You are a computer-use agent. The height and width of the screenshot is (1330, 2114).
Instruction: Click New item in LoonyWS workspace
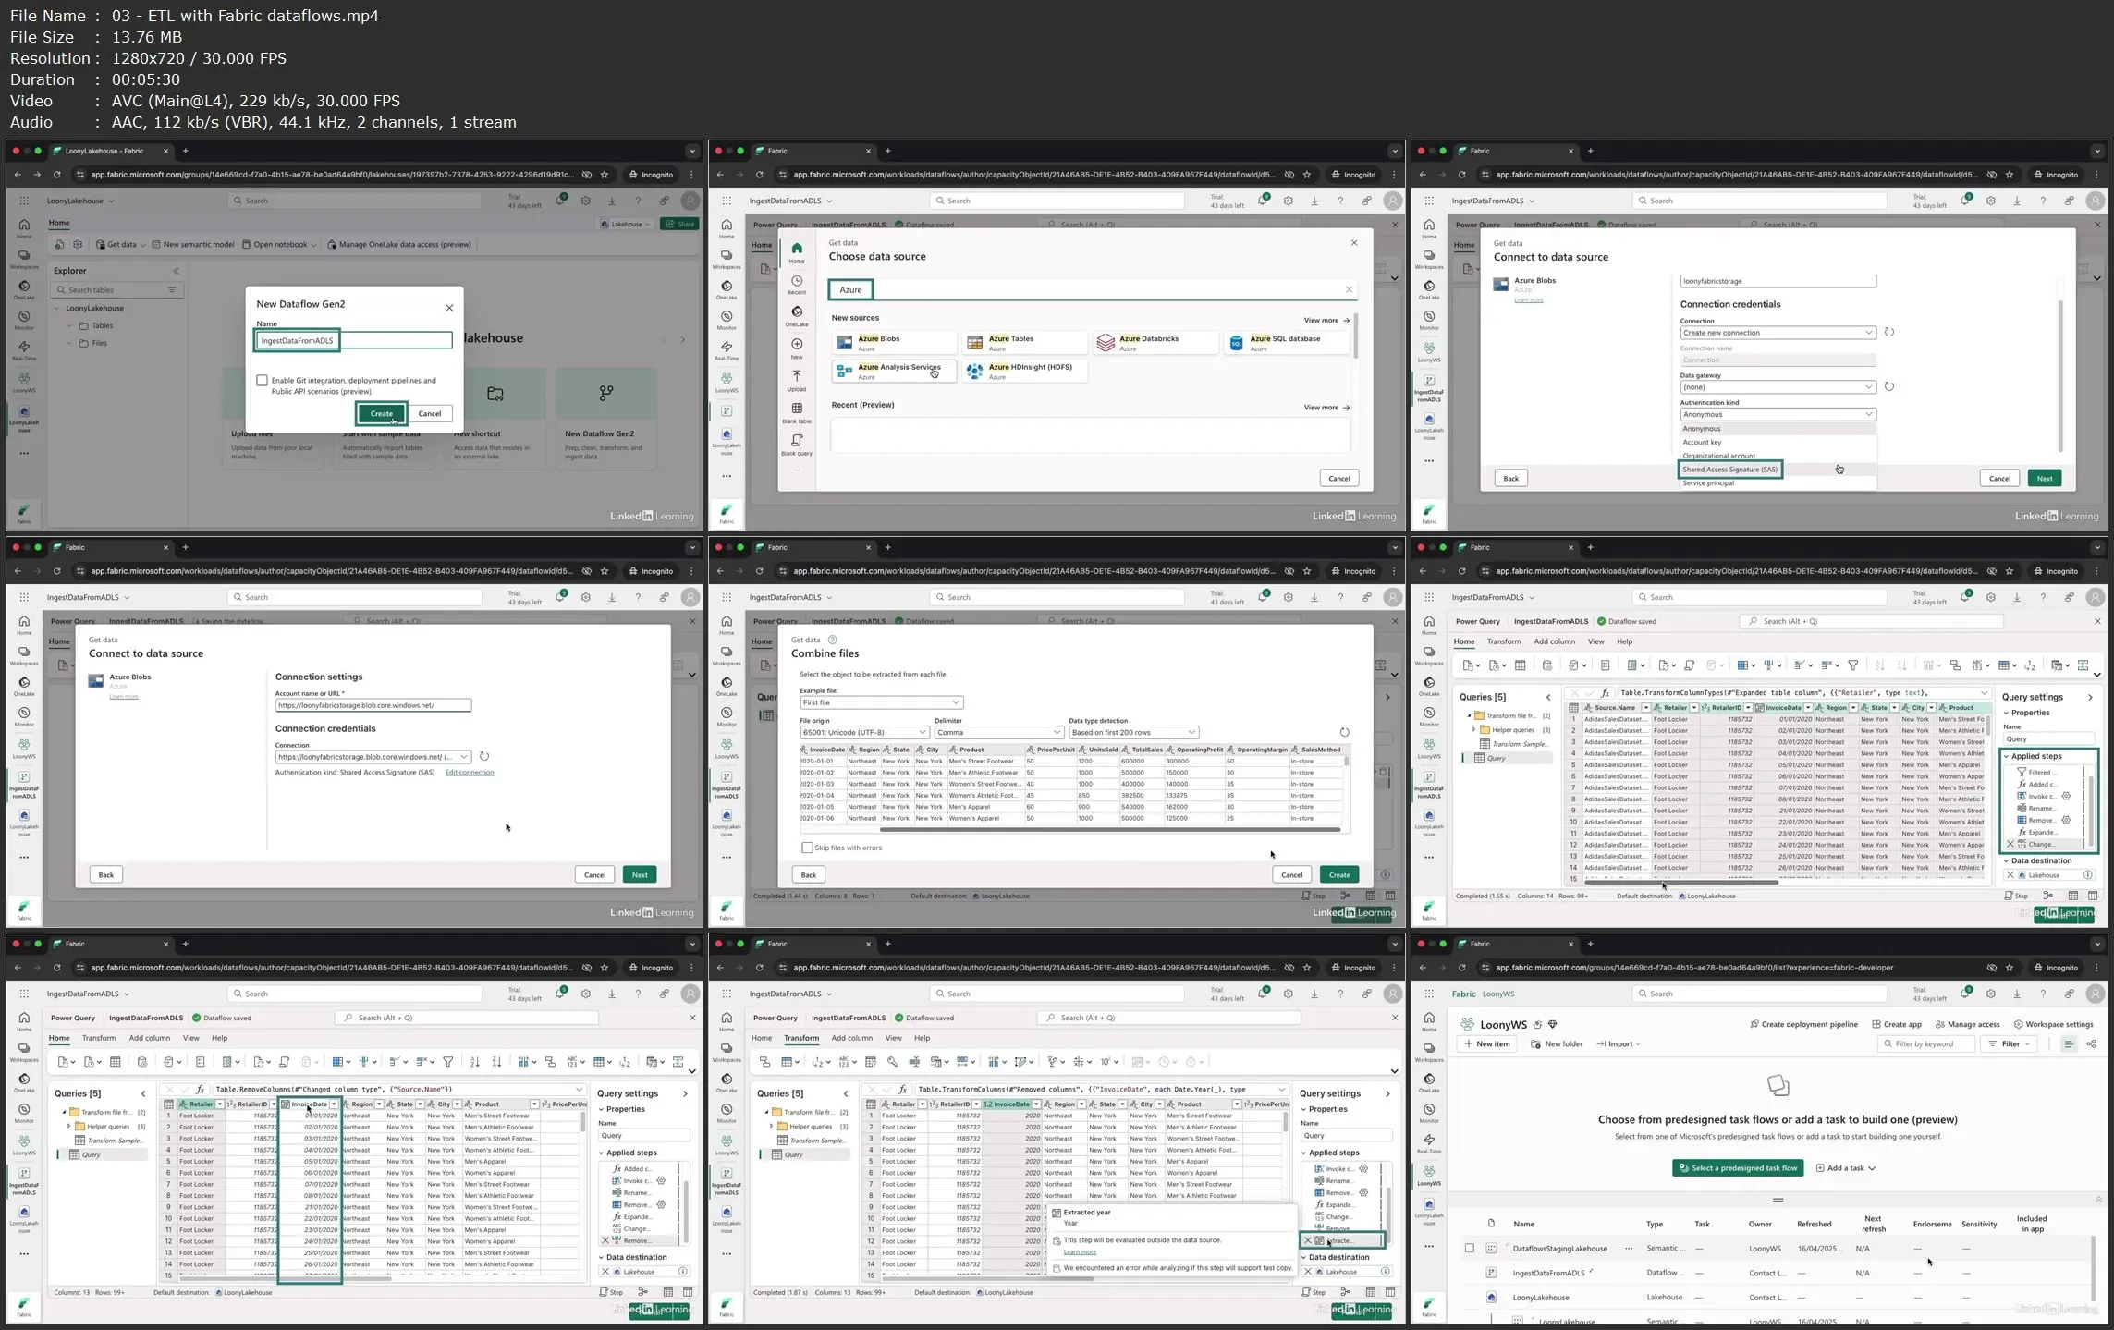pos(1486,1043)
